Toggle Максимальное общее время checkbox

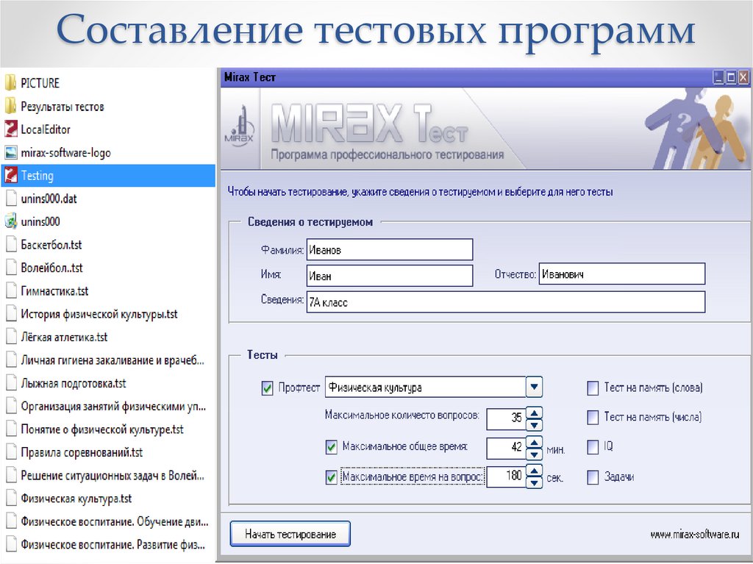(332, 447)
